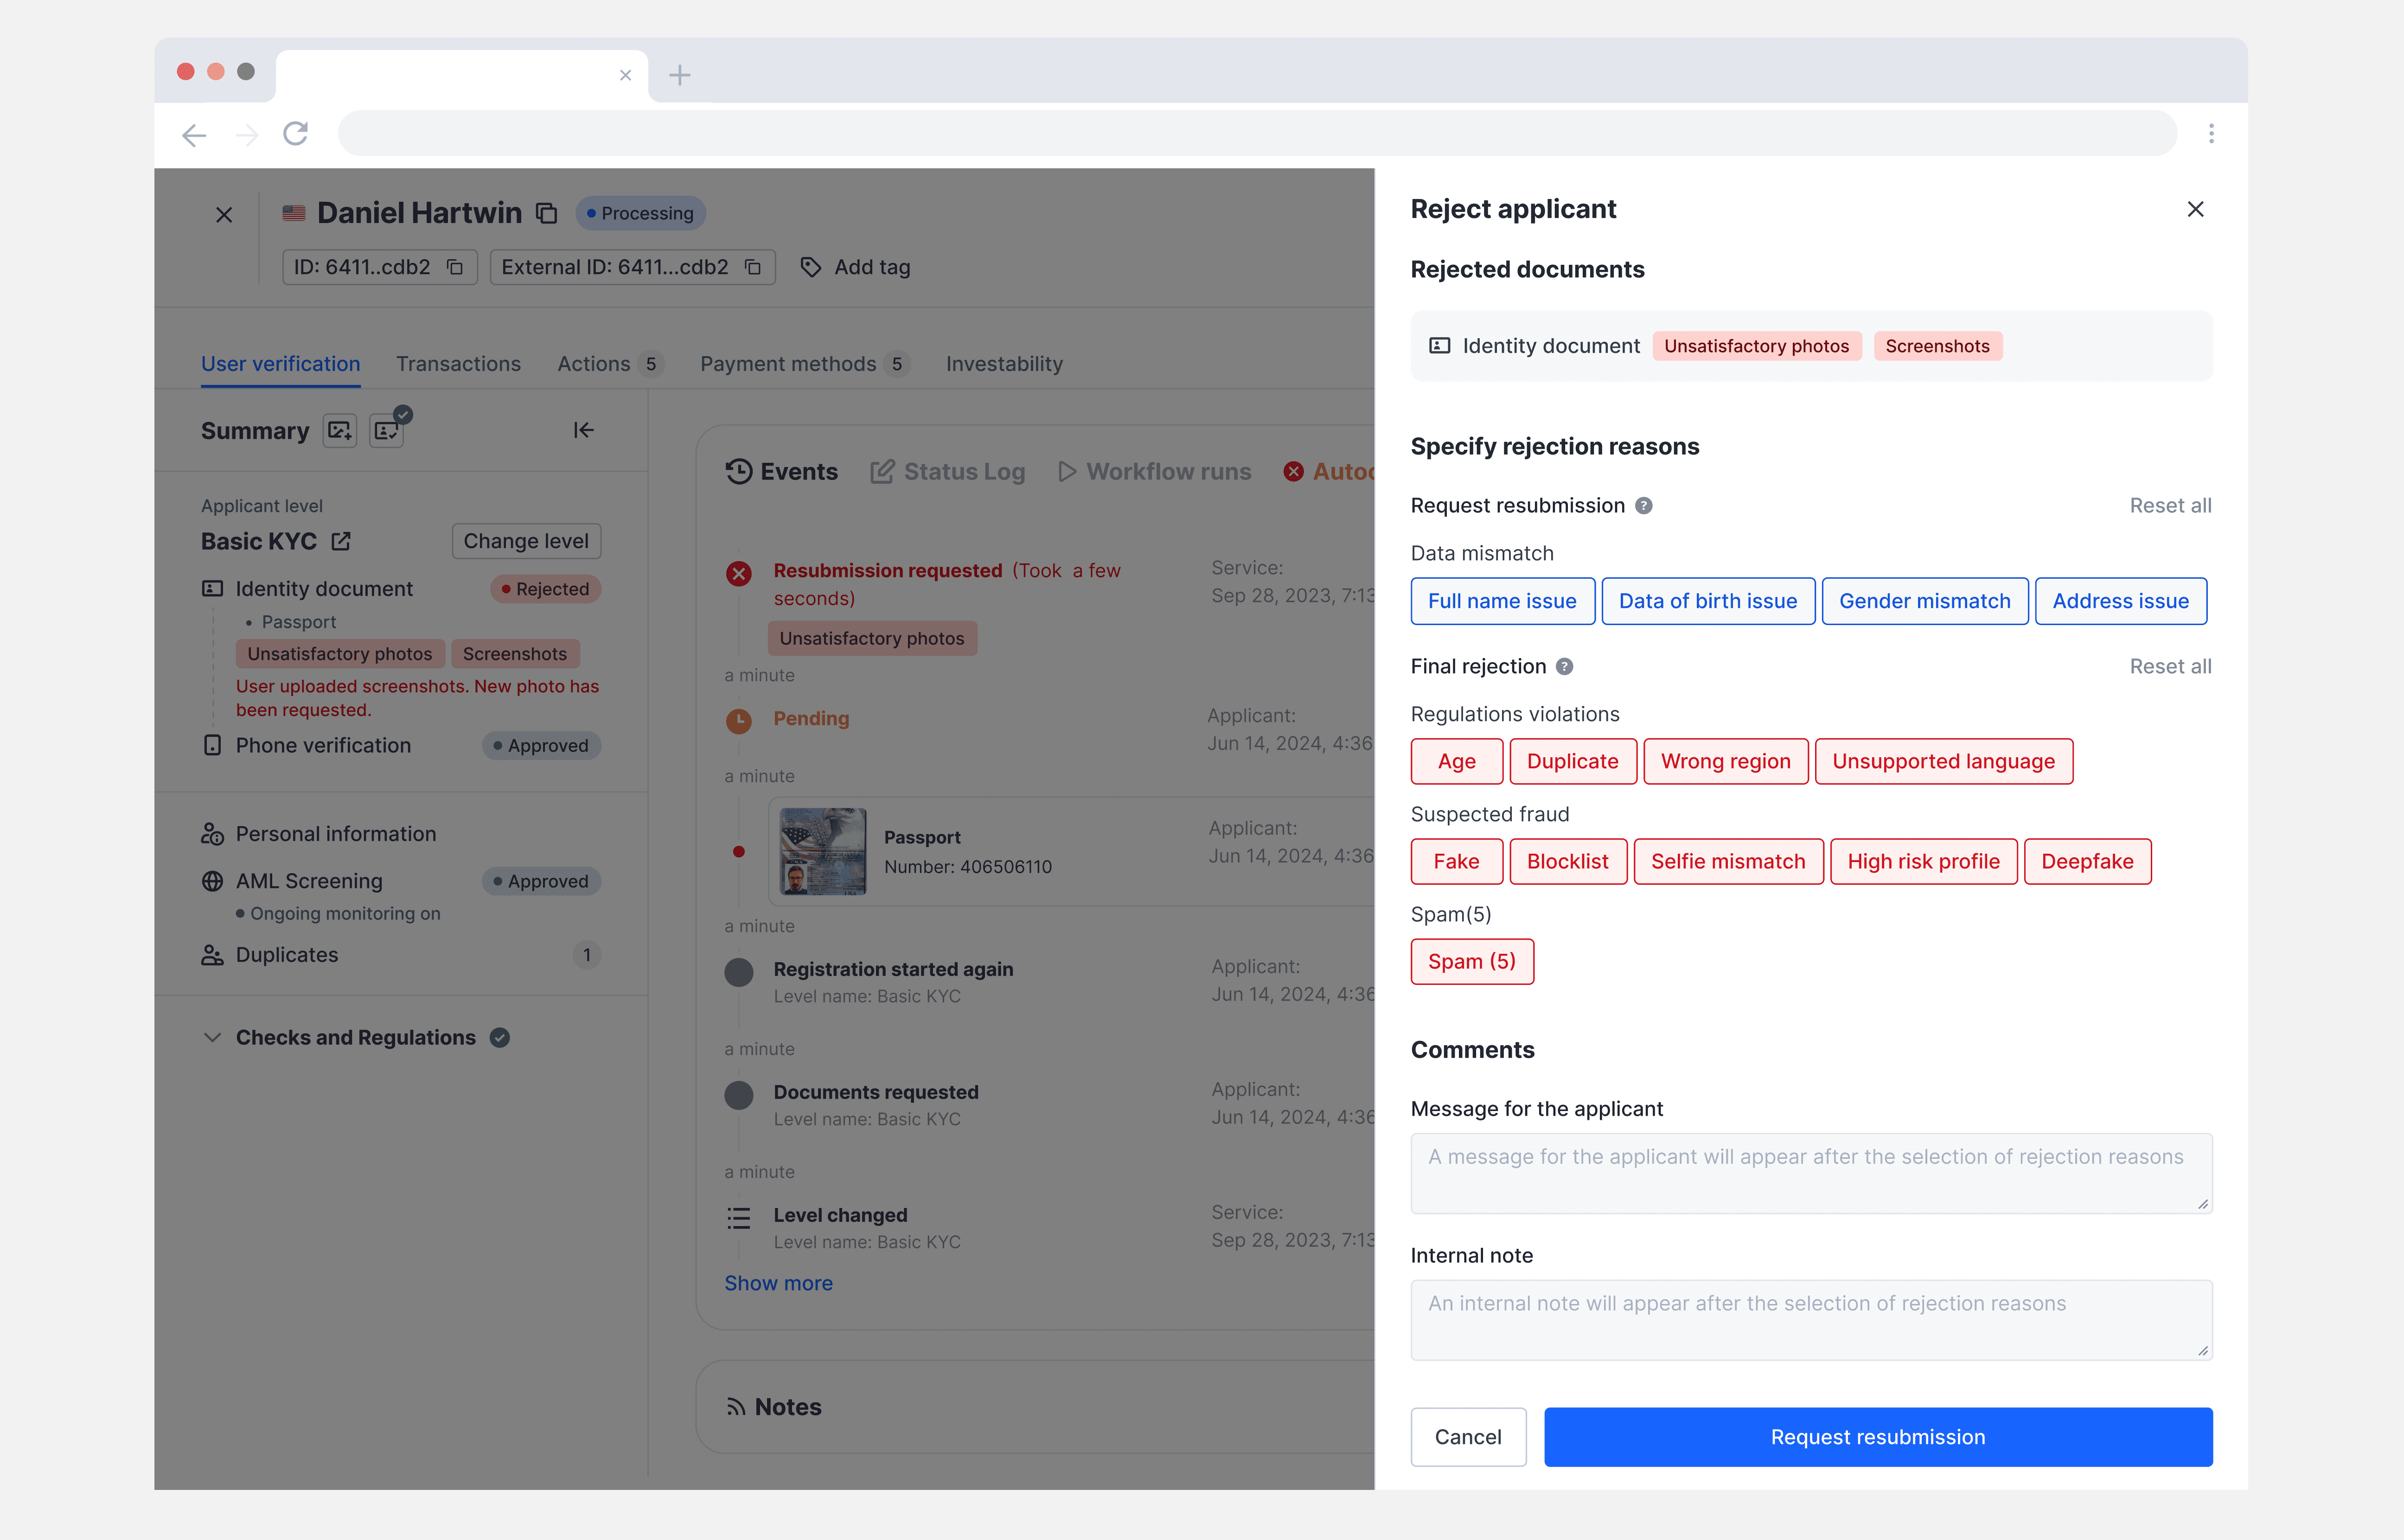Viewport: 2404px width, 1540px height.
Task: Click the Internal note text field
Action: [x=1811, y=1320]
